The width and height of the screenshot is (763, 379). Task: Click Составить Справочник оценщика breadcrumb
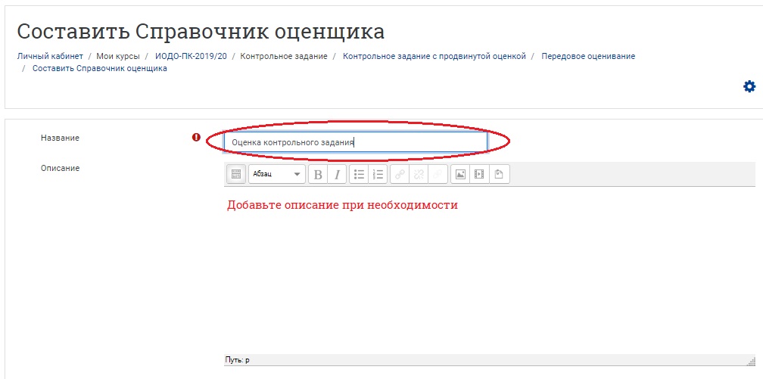click(100, 69)
